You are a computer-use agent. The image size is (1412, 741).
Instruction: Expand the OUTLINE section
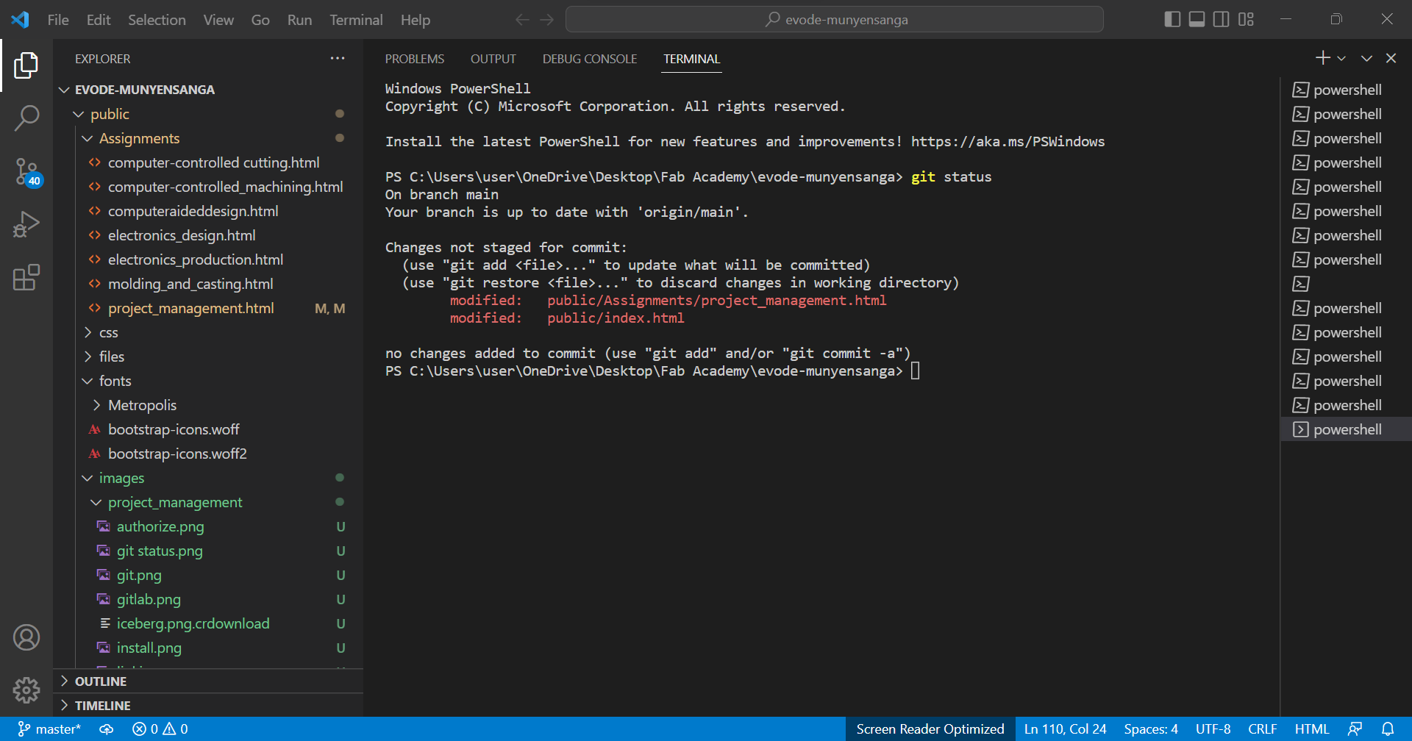pyautogui.click(x=208, y=681)
